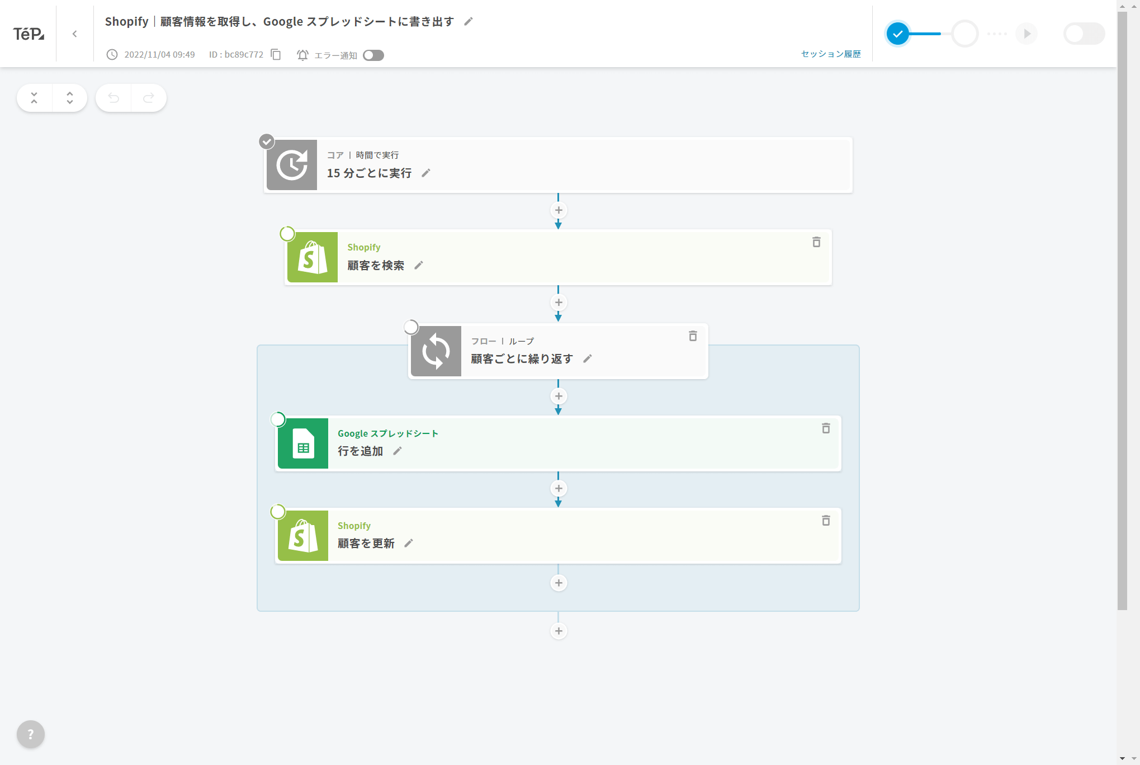This screenshot has width=1140, height=765.
Task: Click the undo arrow button
Action: click(x=113, y=98)
